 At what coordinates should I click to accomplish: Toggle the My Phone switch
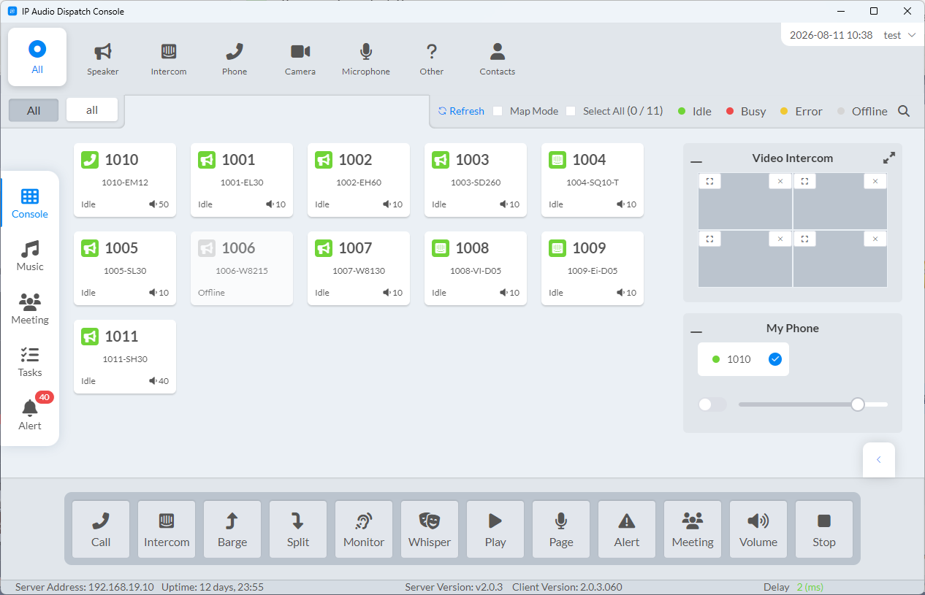click(712, 404)
